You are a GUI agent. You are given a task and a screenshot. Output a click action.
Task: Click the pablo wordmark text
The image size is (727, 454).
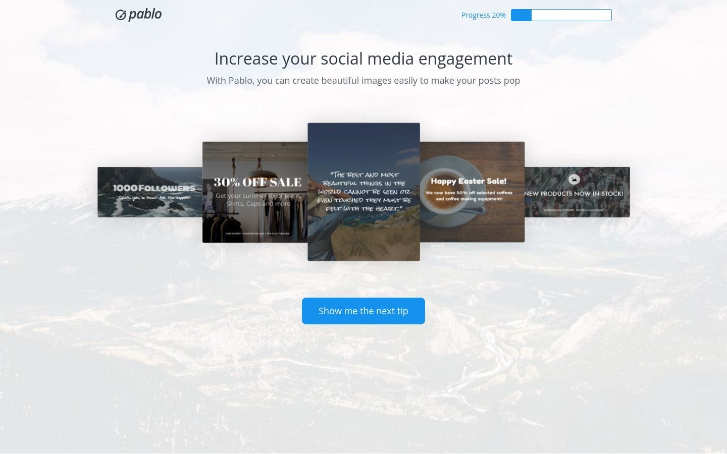pyautogui.click(x=145, y=14)
